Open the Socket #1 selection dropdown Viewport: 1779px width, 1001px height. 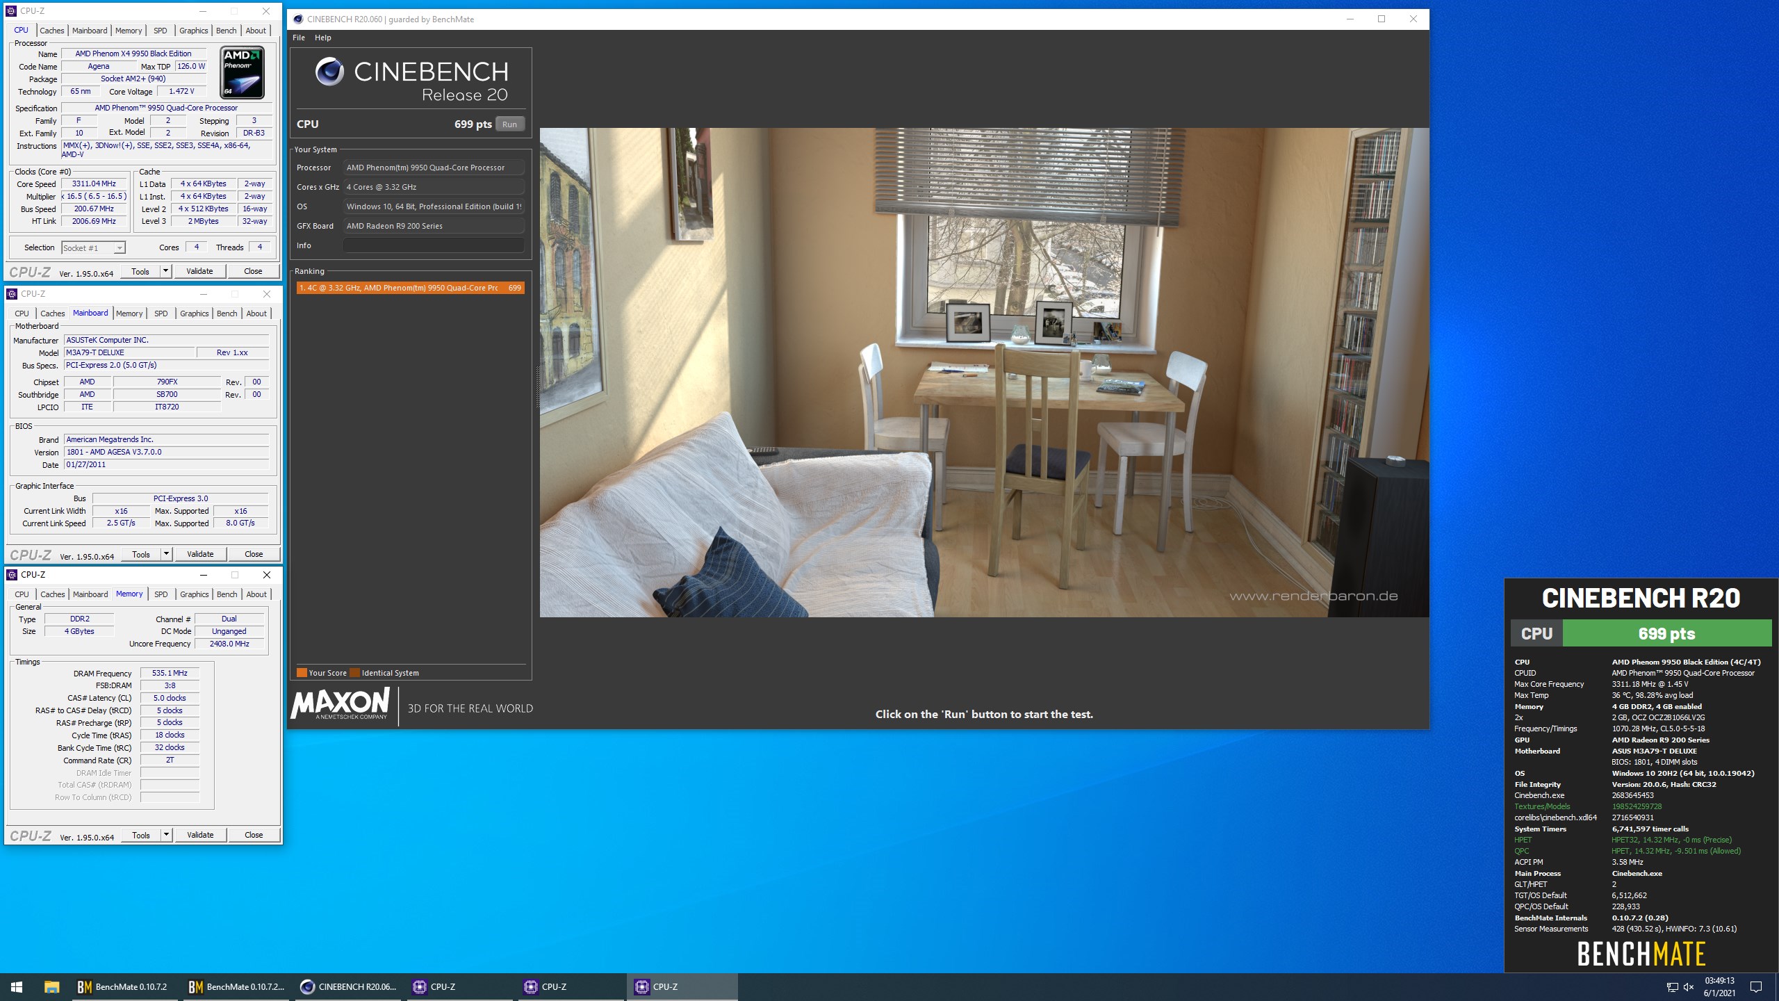coord(93,248)
